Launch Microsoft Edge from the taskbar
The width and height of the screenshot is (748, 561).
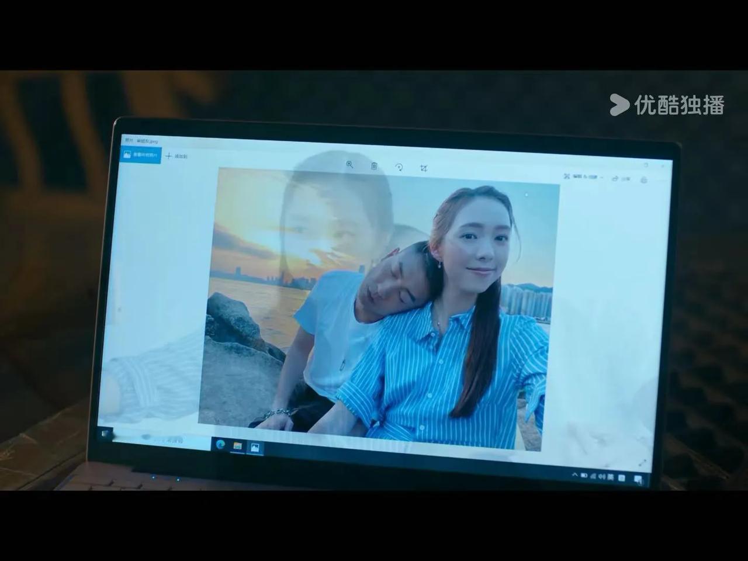pos(220,445)
